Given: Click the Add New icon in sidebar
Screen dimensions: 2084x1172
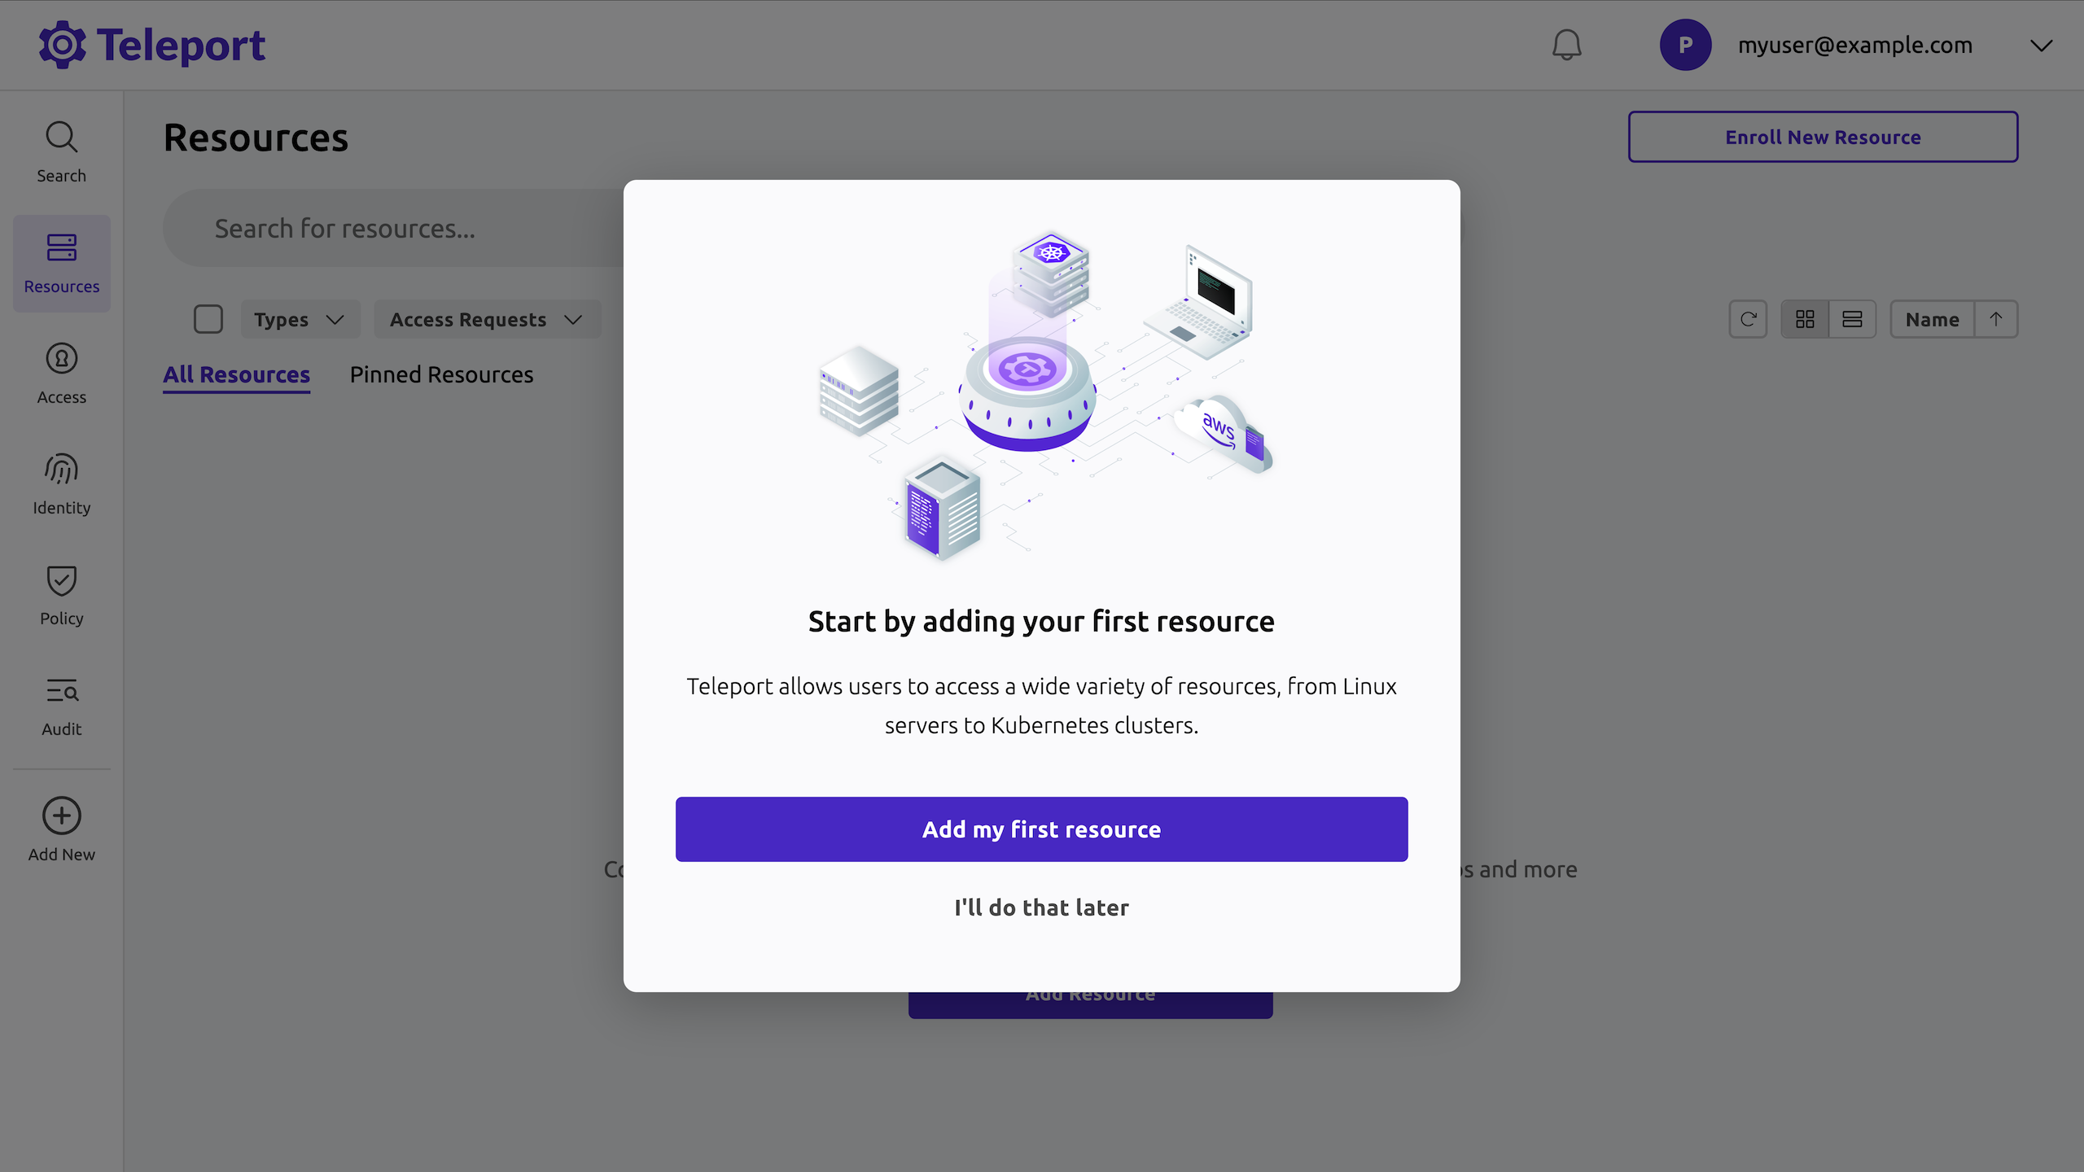Looking at the screenshot, I should tap(61, 829).
